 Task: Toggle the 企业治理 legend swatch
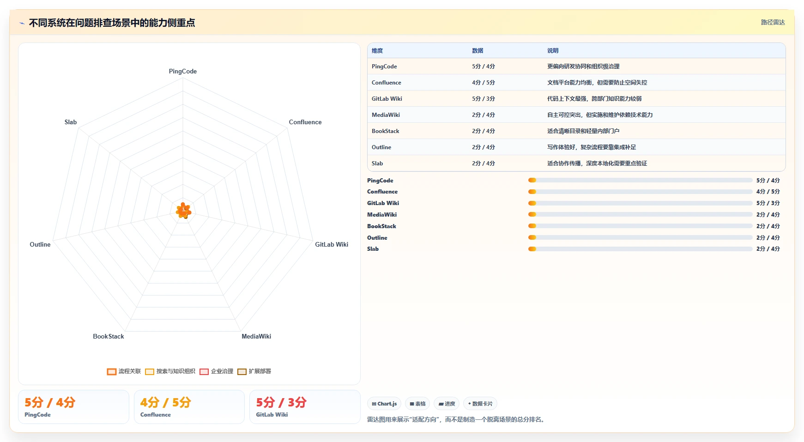coord(204,372)
